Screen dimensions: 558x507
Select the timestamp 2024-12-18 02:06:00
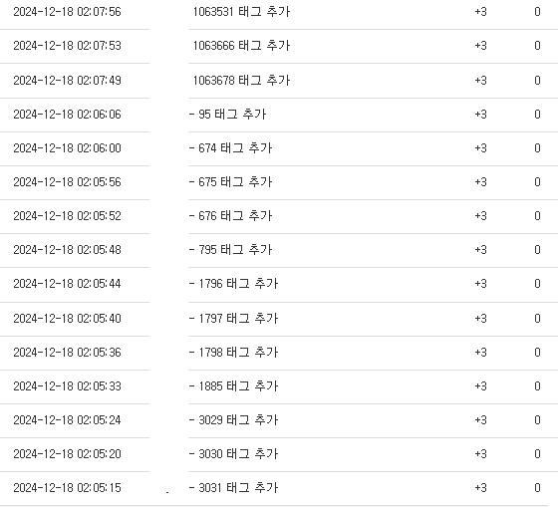(x=68, y=148)
